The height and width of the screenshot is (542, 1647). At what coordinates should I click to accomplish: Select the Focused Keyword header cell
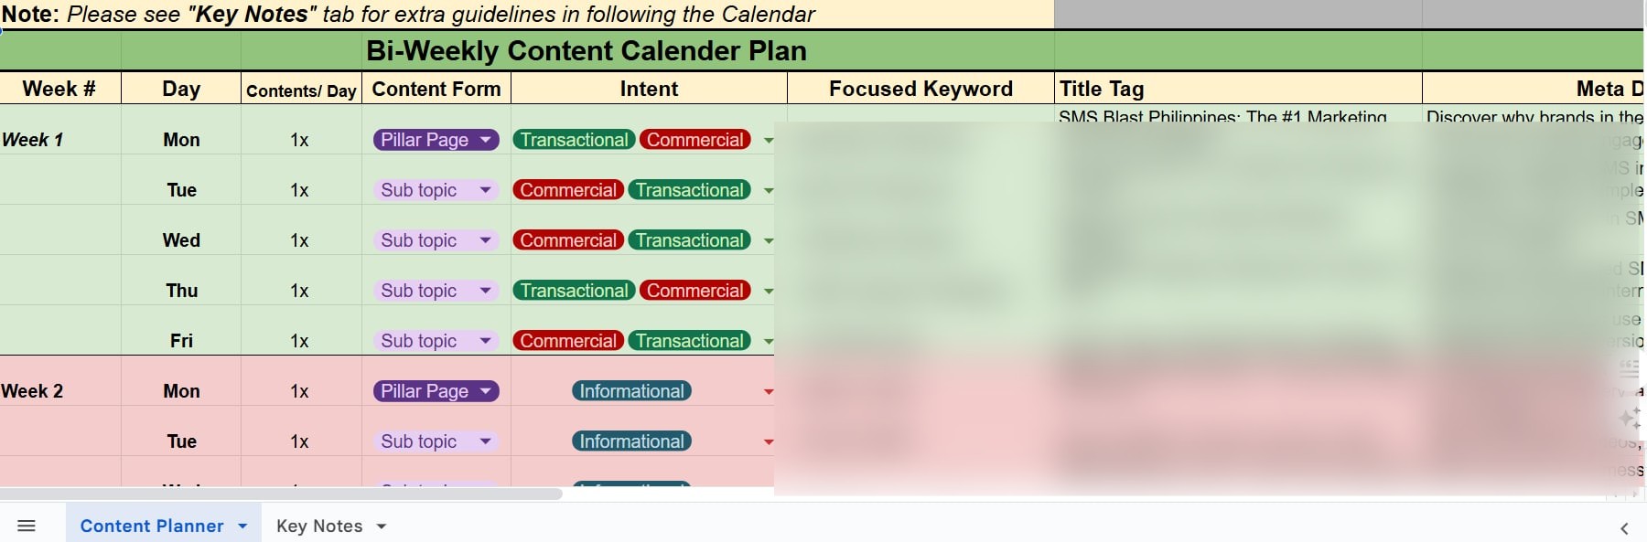coord(920,89)
